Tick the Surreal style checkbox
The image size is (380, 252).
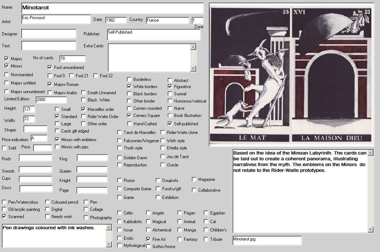[x=170, y=94]
